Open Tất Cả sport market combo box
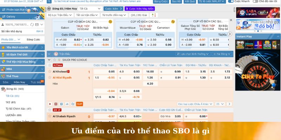Viewport: 281px width, 140px height. (90, 8)
